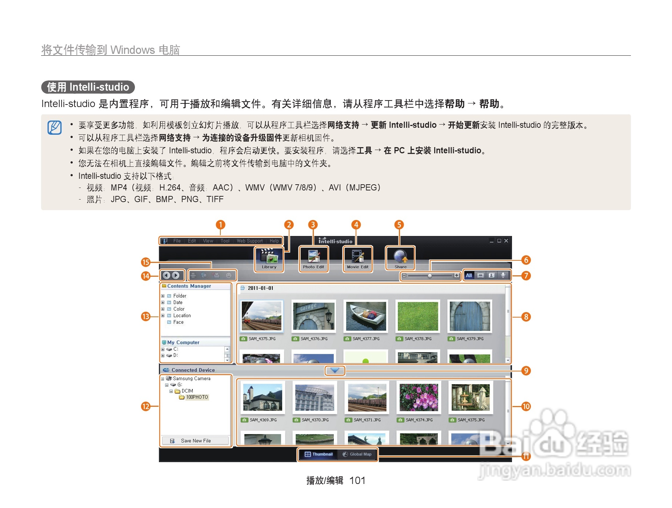Image resolution: width=672 pixels, height=508 pixels.
Task: Expand the C: drive node
Action: [163, 349]
